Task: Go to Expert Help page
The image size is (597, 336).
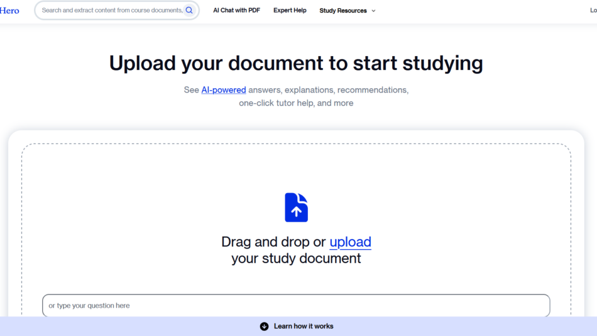Action: 290,11
